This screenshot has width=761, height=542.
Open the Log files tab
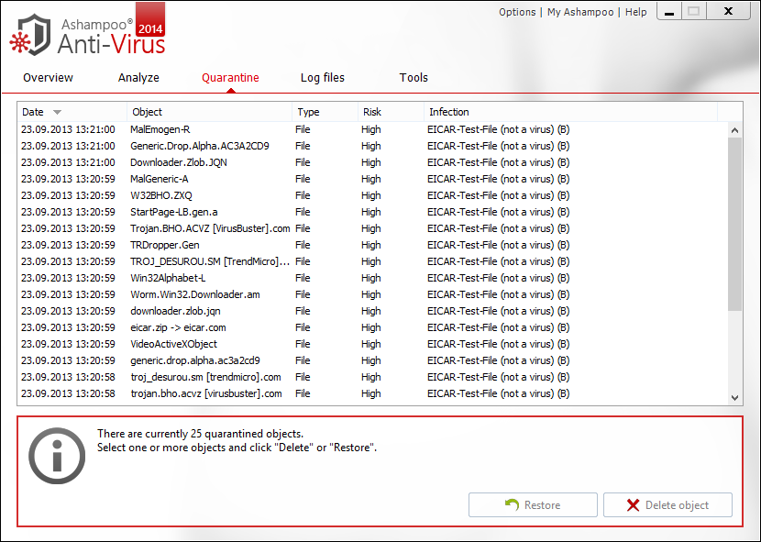click(323, 78)
